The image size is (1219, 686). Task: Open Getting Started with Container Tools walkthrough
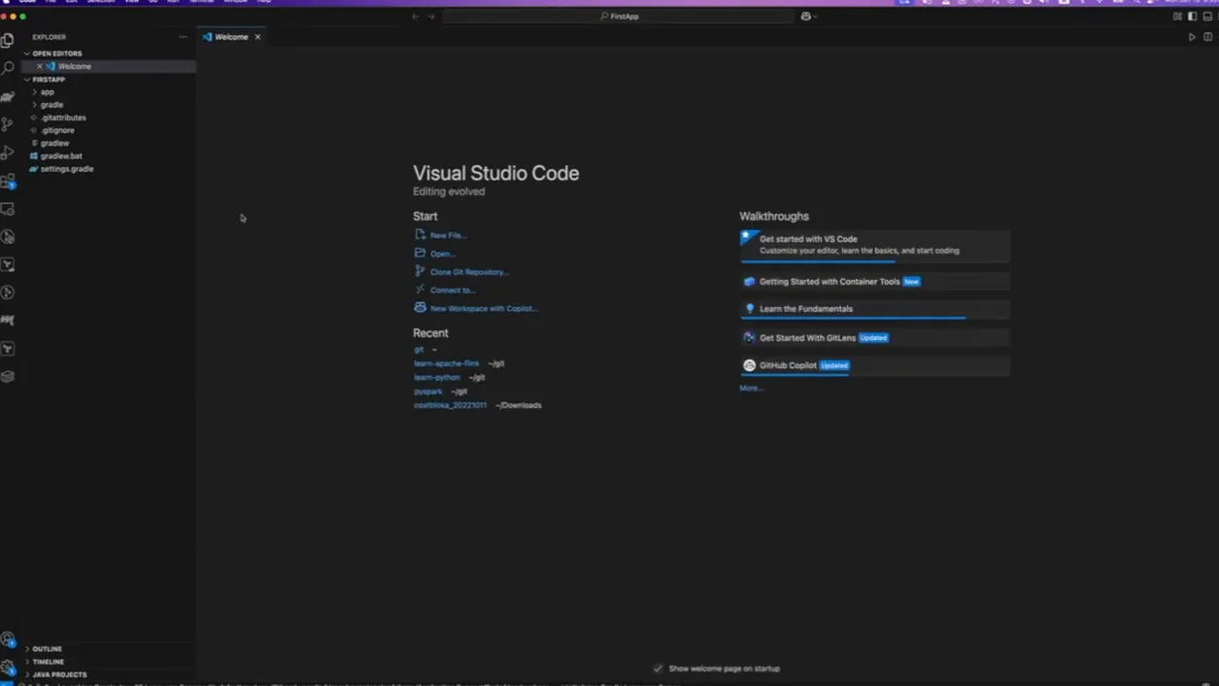pos(874,282)
